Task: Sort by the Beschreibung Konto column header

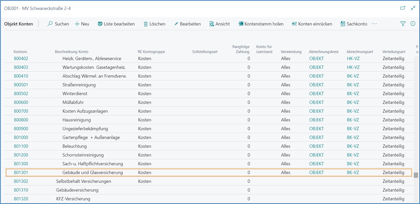Action: click(x=71, y=52)
